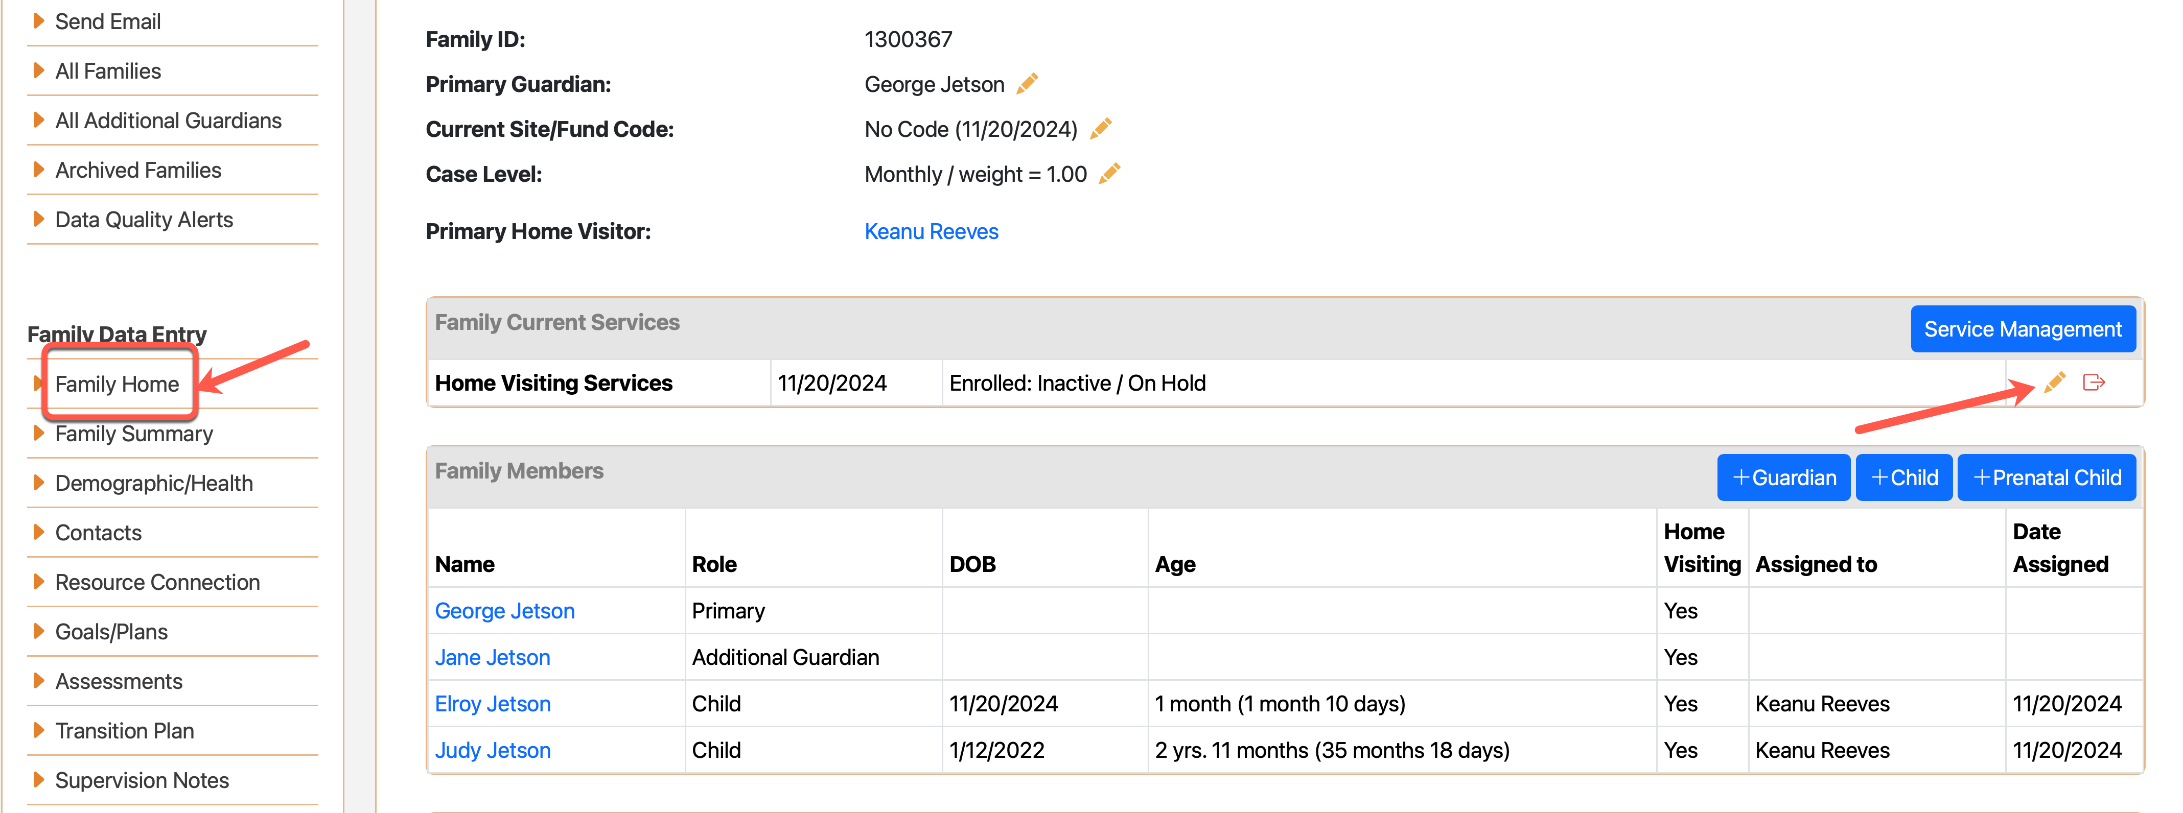Open Family Summary menu item

click(x=134, y=434)
